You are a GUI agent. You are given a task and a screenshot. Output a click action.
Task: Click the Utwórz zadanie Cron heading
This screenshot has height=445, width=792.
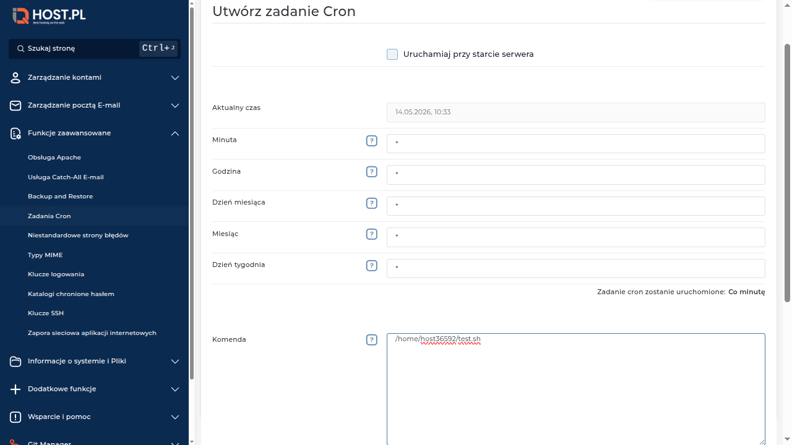284,11
